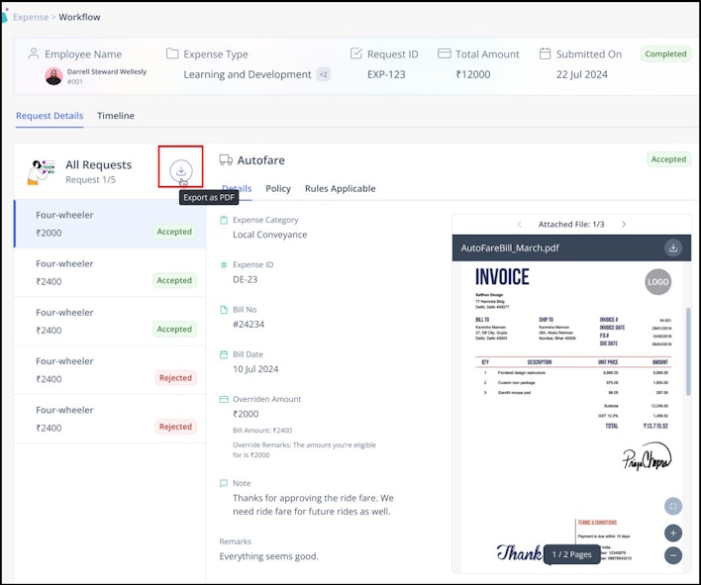
Task: Click the invoice preview vertical scrollbar
Action: pos(688,351)
